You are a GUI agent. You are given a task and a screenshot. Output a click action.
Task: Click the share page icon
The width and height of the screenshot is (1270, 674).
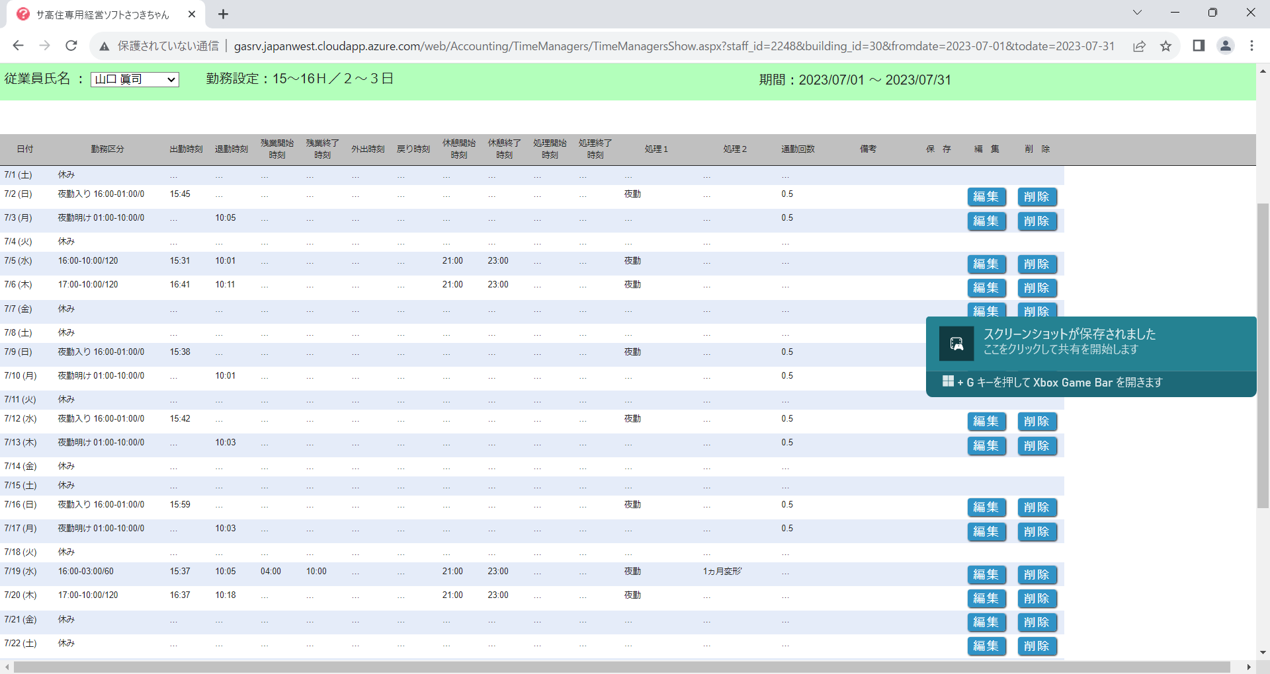[x=1139, y=46]
